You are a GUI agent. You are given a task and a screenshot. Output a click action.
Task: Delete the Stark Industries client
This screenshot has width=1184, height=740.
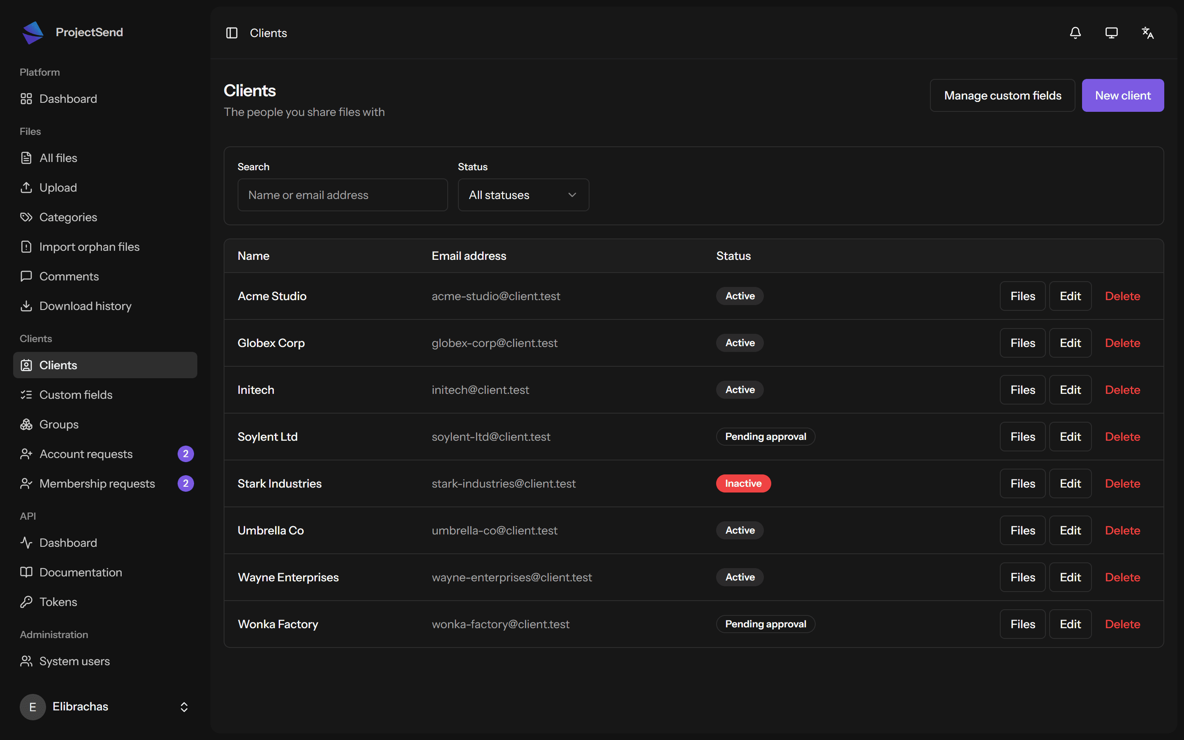[1122, 483]
